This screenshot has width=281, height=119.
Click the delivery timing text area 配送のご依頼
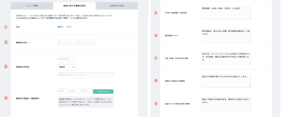[x=226, y=81]
